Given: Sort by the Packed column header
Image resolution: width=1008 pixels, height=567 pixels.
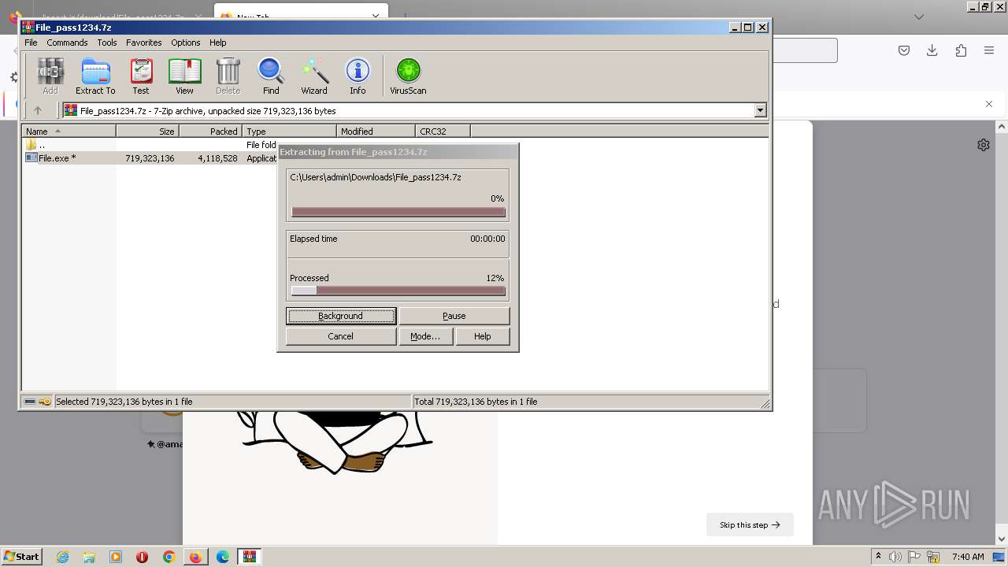Looking at the screenshot, I should (210, 132).
